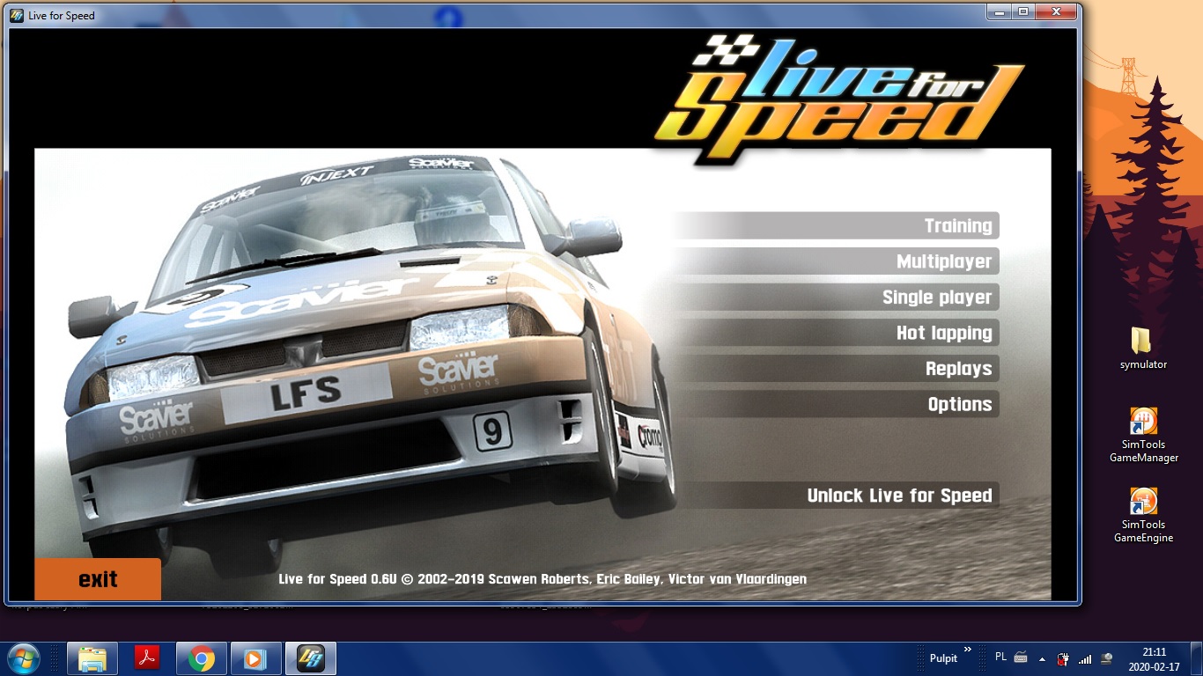Select Multiplayer from the main menu
The height and width of the screenshot is (676, 1203).
pos(837,261)
